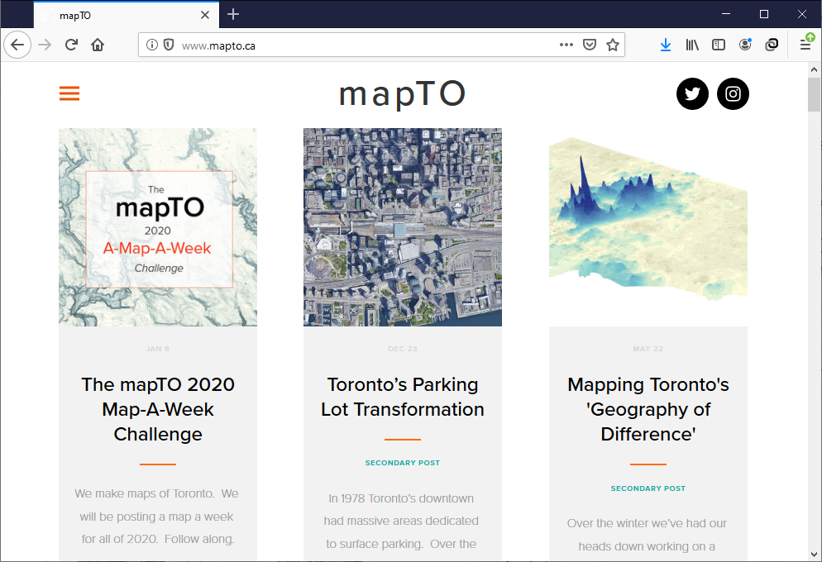Open the Toronto's Parking Lot Transformation article
822x562 pixels.
402,397
